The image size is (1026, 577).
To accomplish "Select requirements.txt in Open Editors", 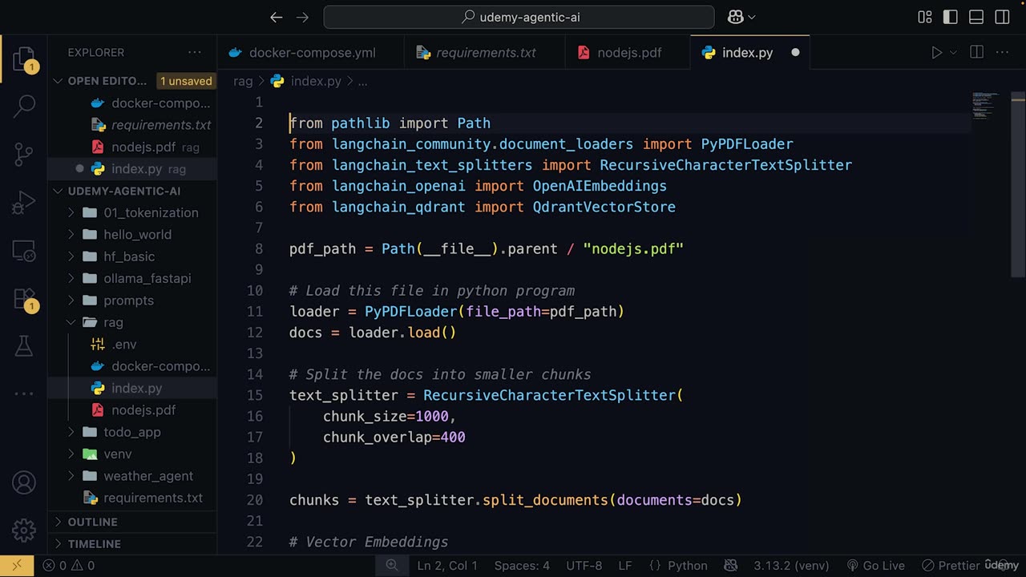I will pos(132,125).
